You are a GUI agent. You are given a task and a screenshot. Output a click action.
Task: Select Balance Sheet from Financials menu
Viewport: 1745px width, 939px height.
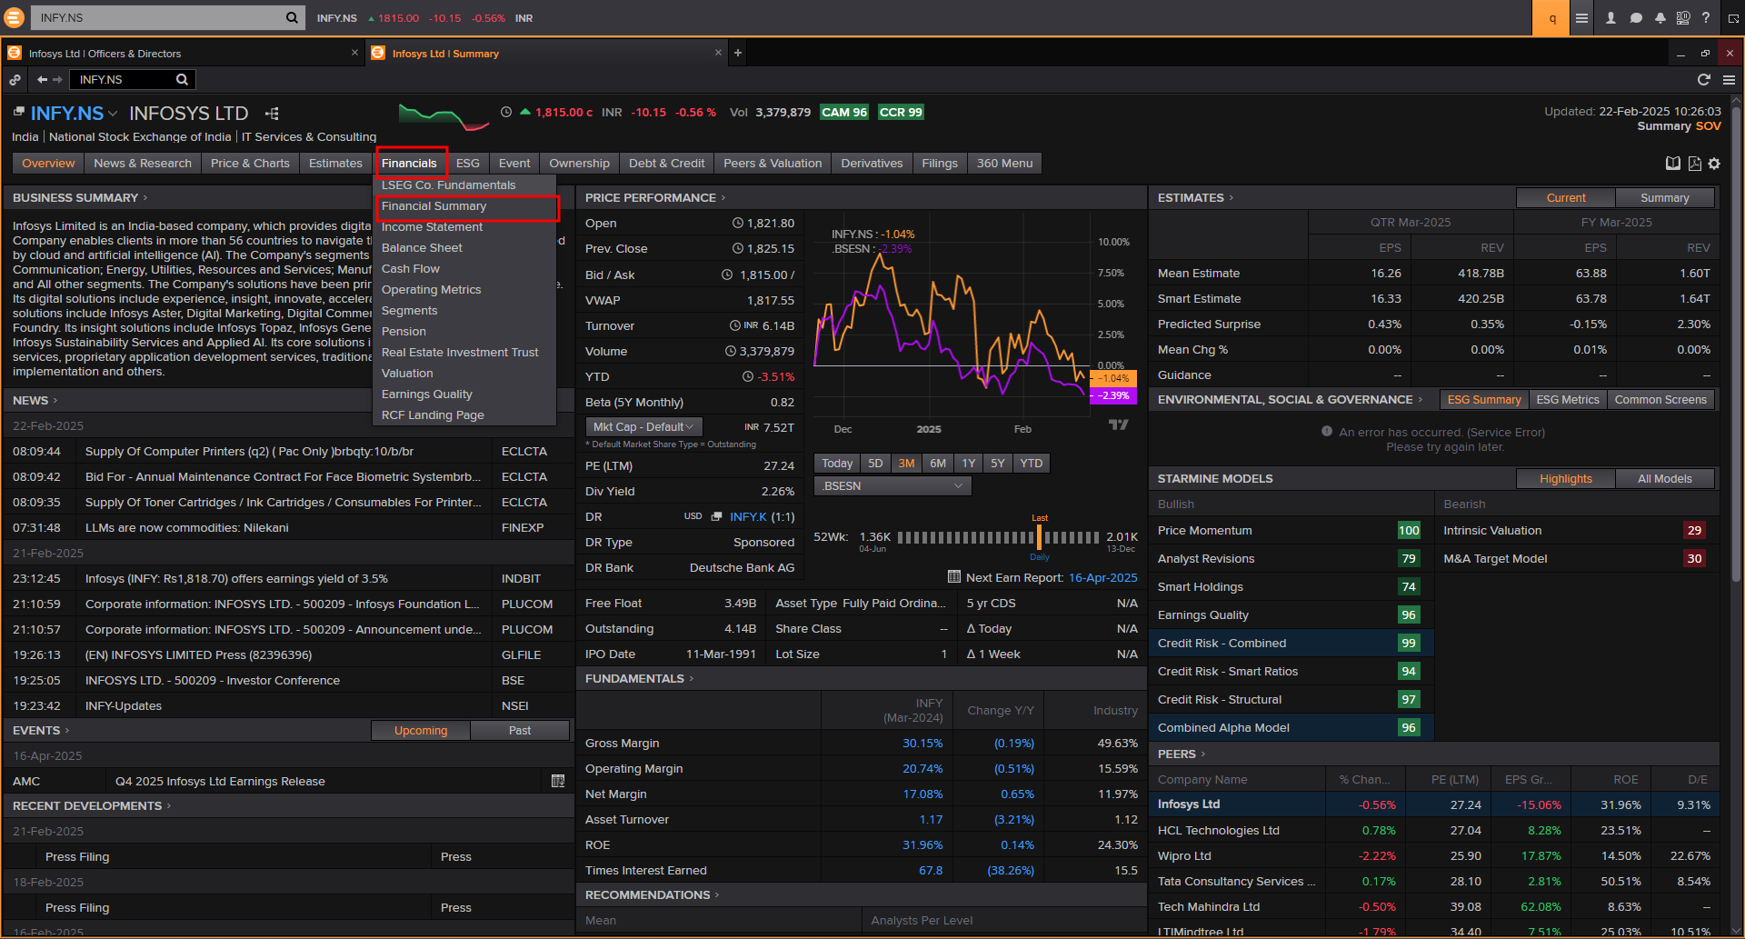pos(422,248)
